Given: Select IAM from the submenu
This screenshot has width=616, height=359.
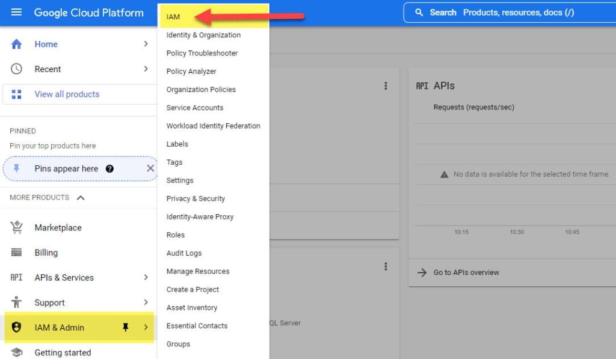Looking at the screenshot, I should pos(173,17).
